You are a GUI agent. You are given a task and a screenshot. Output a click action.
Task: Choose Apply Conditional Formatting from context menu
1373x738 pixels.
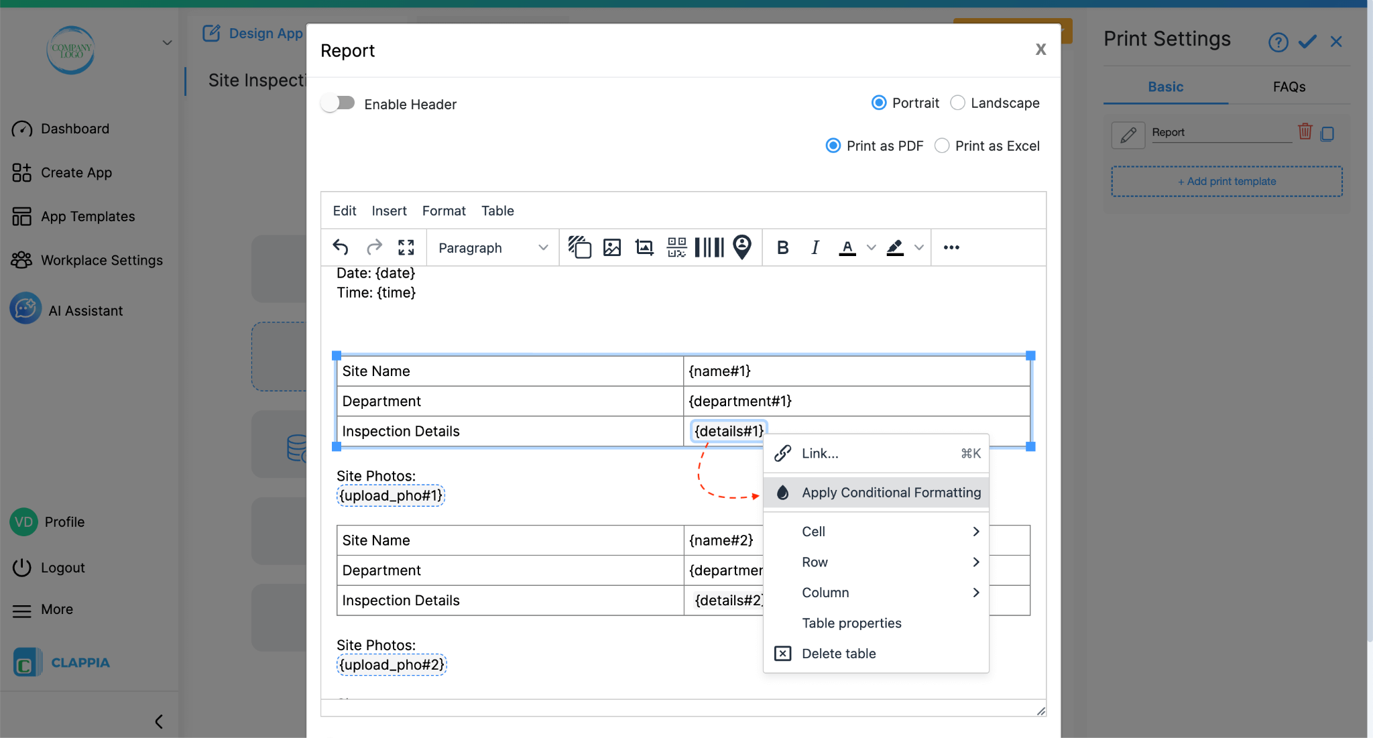[x=890, y=493]
